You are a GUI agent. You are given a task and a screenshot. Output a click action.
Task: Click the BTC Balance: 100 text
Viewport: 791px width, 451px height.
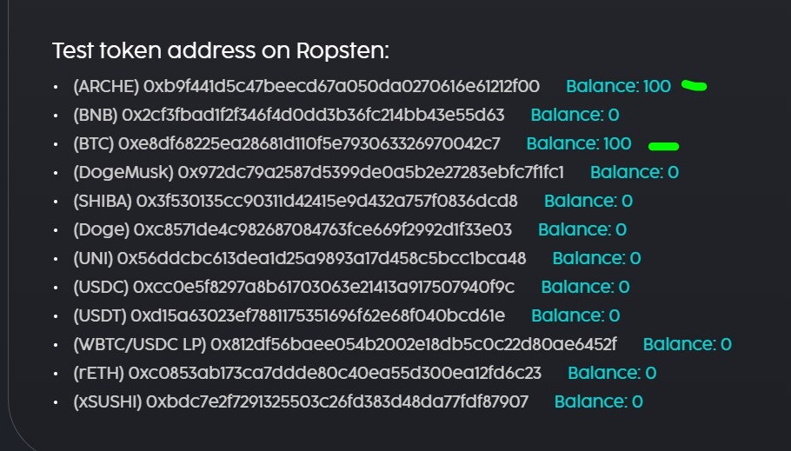point(578,143)
